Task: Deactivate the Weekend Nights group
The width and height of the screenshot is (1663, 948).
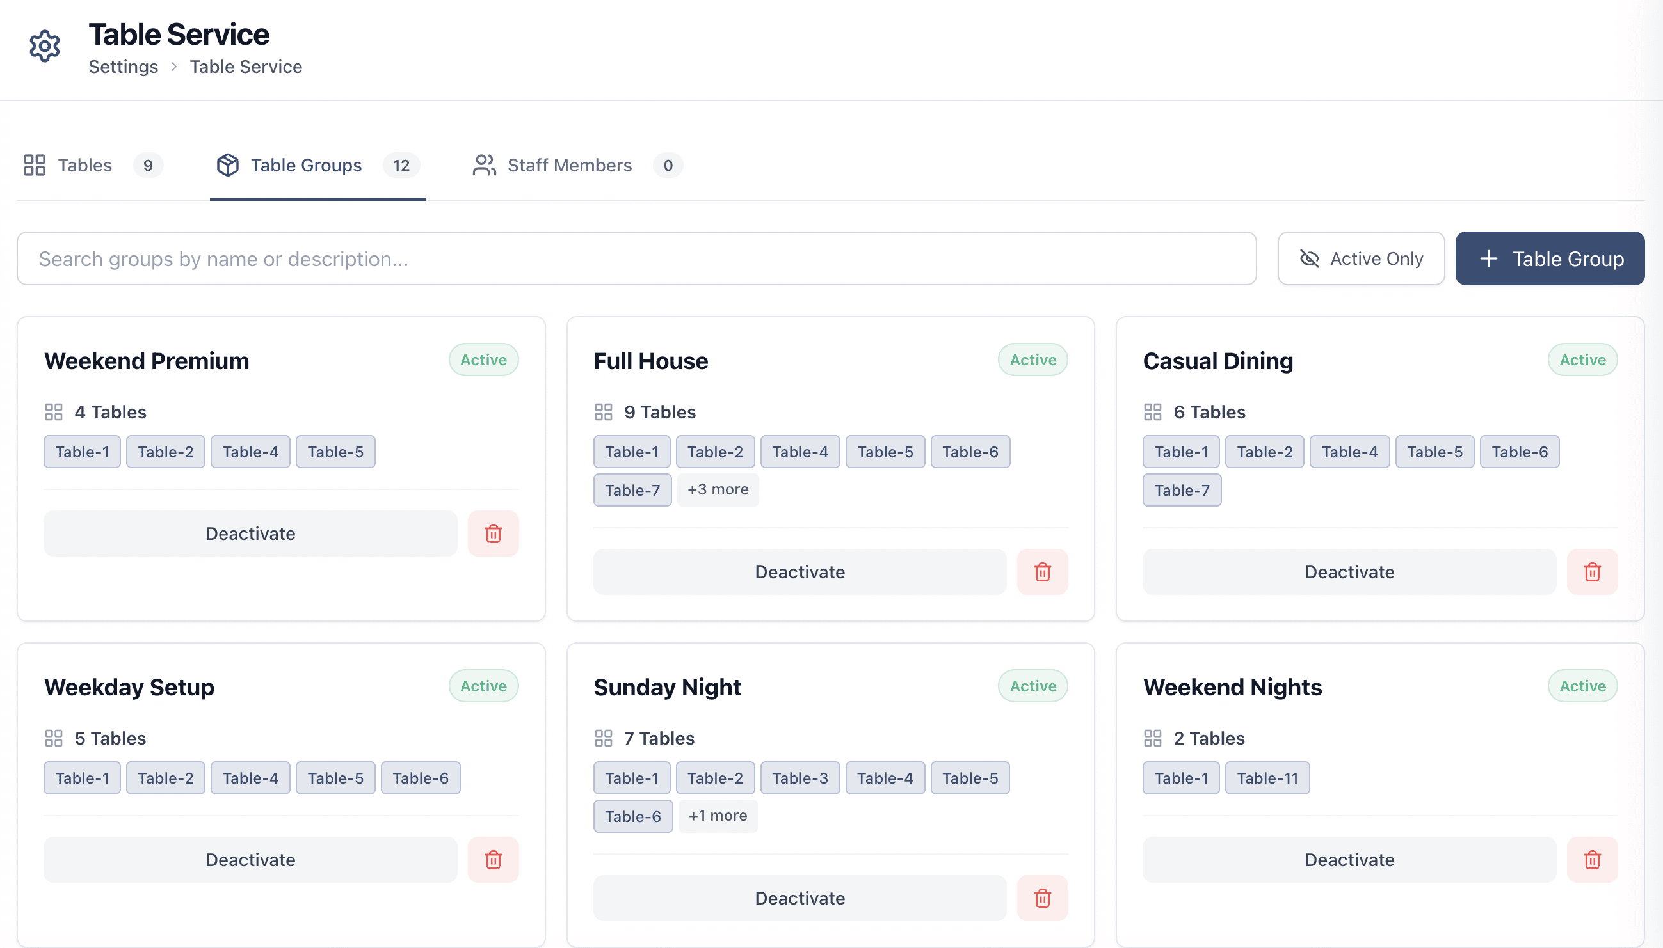Action: click(1349, 860)
